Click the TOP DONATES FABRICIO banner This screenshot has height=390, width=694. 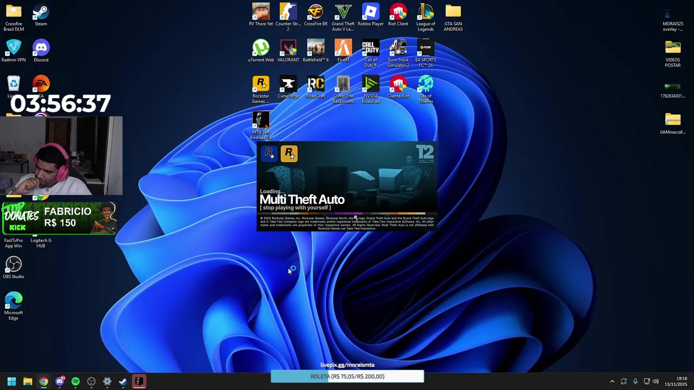click(60, 218)
